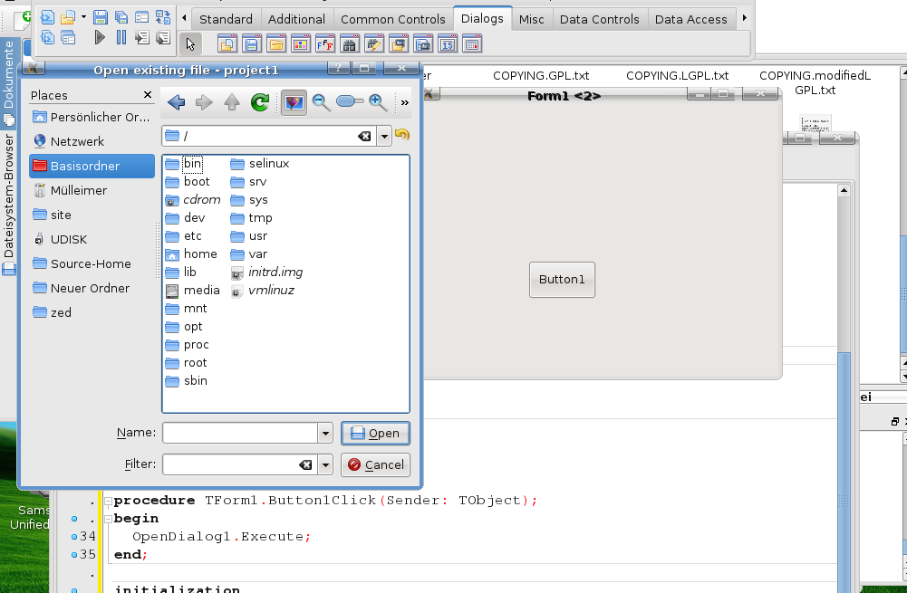Image resolution: width=907 pixels, height=593 pixels.
Task: Click Button1 on Form1
Action: (562, 280)
